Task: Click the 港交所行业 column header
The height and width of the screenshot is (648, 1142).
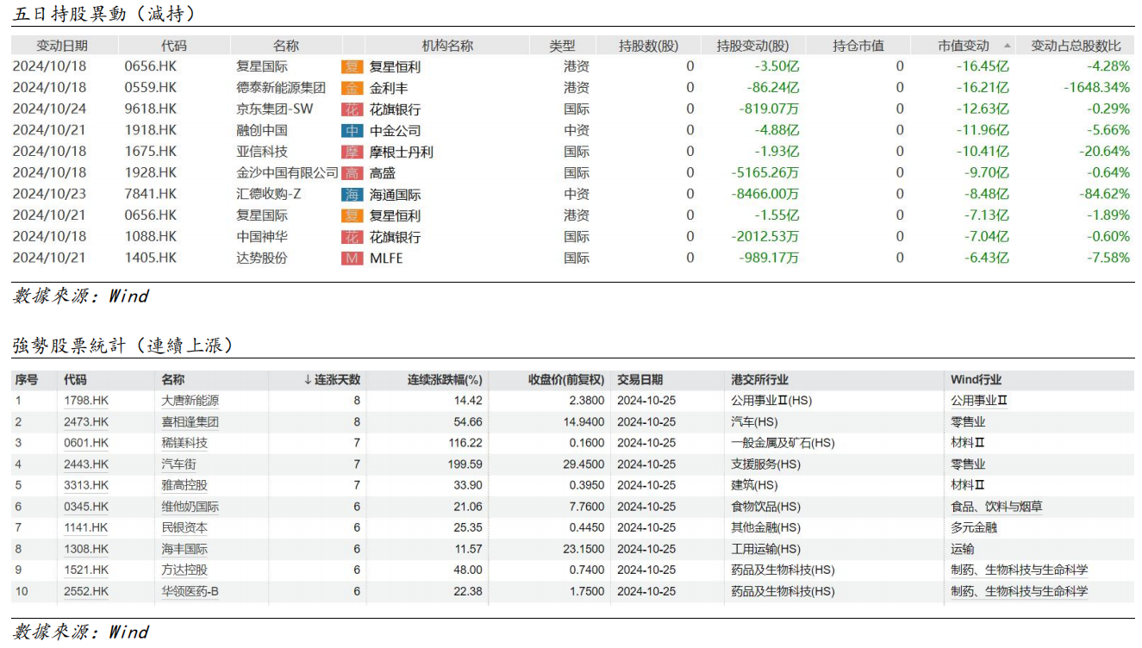Action: [x=759, y=379]
